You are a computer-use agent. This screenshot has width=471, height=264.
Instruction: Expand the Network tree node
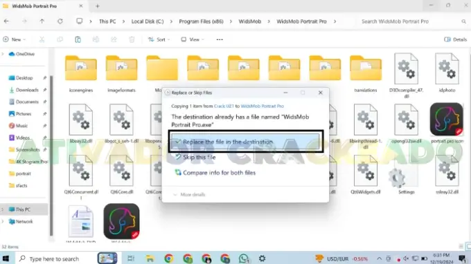click(3, 221)
